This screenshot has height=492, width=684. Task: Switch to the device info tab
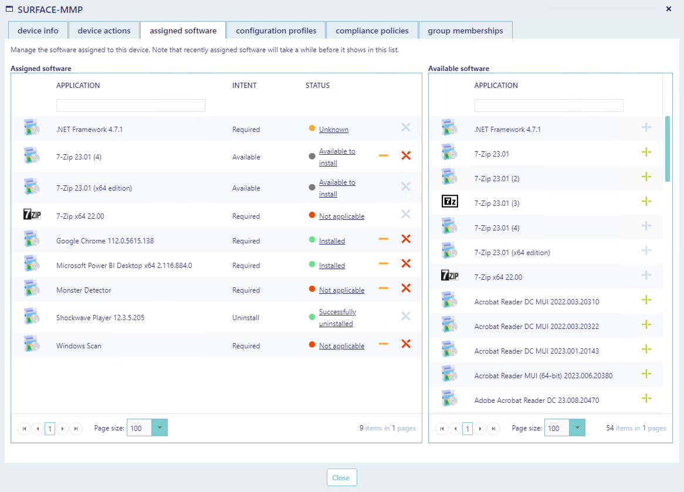click(x=38, y=30)
